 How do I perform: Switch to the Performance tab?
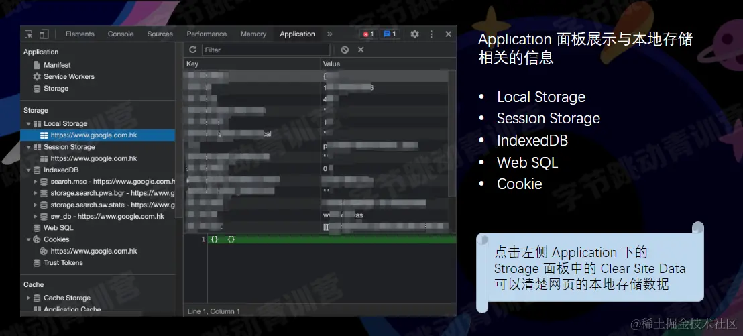pos(207,34)
